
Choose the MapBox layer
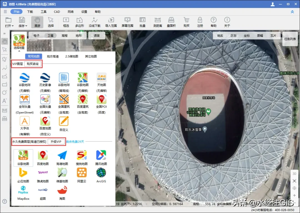point(23,193)
